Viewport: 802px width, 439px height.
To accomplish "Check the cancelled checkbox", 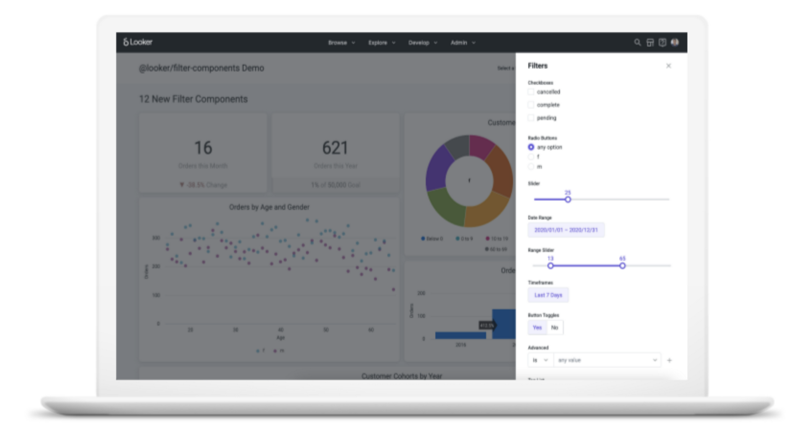I will pyautogui.click(x=531, y=92).
